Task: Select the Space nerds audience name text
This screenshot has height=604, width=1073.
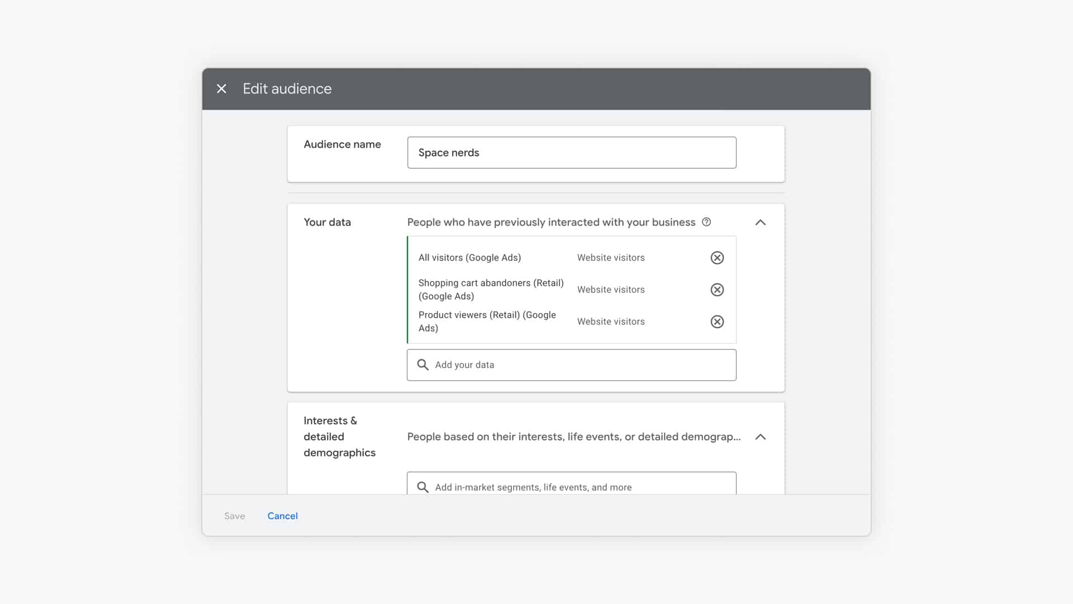Action: (449, 152)
